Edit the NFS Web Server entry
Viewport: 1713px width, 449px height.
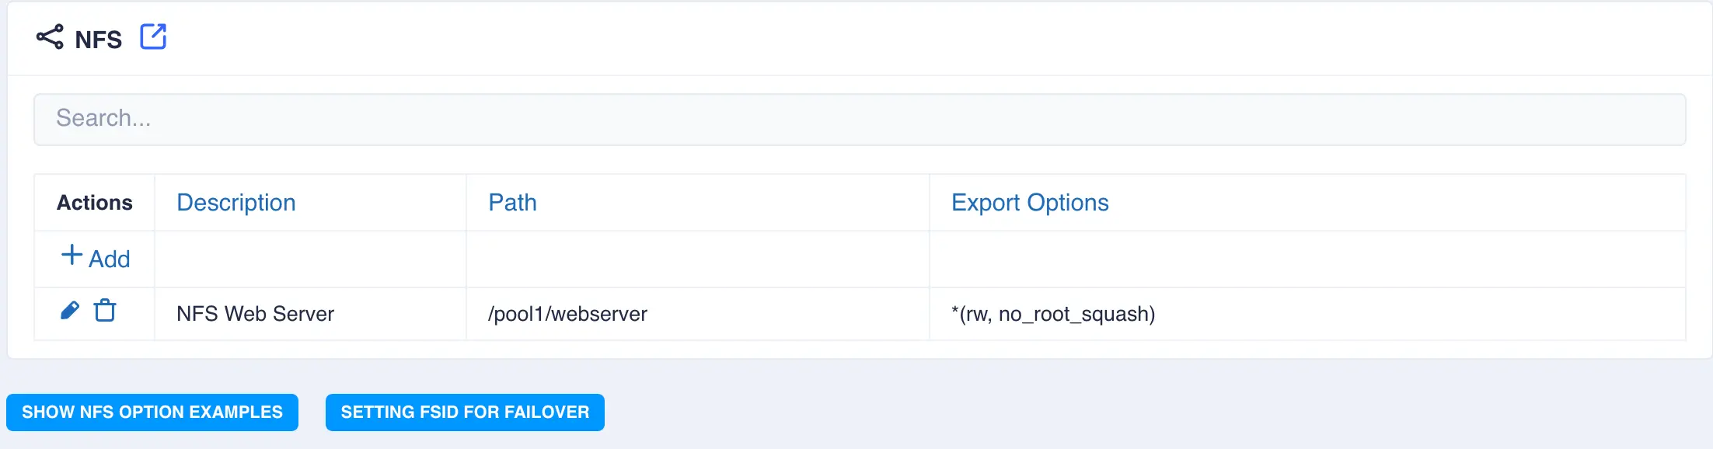[70, 311]
